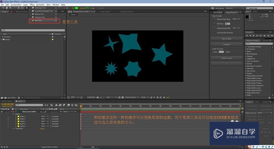Open the Fill color swatch

(x=76, y=8)
